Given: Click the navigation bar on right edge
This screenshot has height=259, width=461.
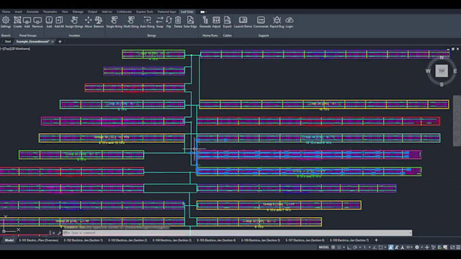Looking at the screenshot, I should 456,120.
